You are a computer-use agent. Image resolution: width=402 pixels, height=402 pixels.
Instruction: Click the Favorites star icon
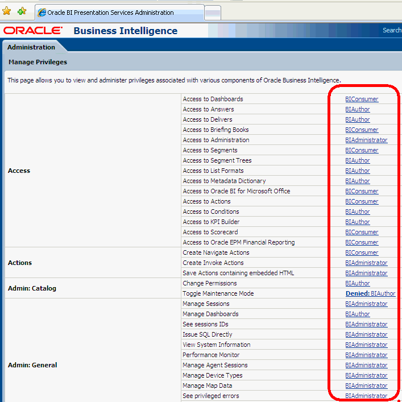click(x=6, y=11)
